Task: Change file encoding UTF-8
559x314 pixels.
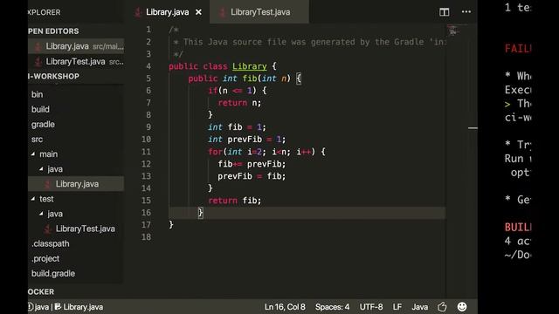Action: pos(371,307)
